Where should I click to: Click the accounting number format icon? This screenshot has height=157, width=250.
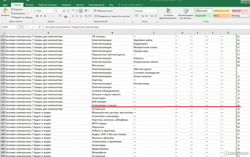(x=137, y=16)
